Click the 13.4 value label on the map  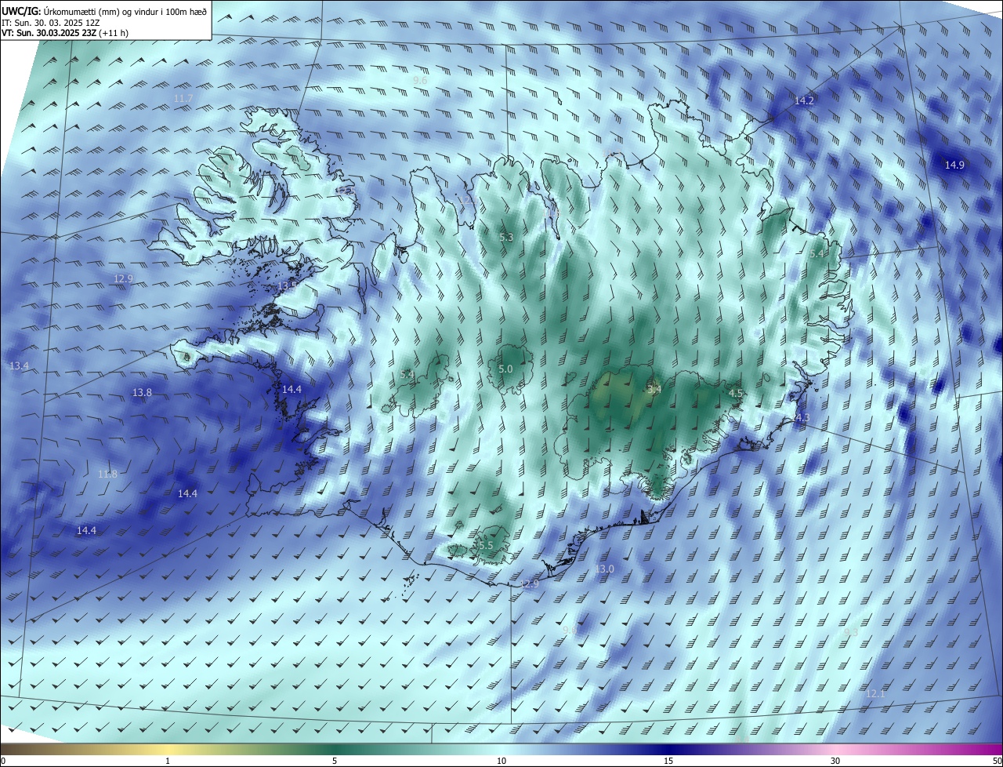pos(19,366)
